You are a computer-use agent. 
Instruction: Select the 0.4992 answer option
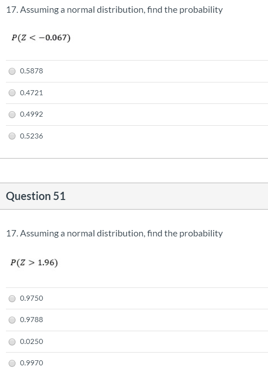(12, 114)
